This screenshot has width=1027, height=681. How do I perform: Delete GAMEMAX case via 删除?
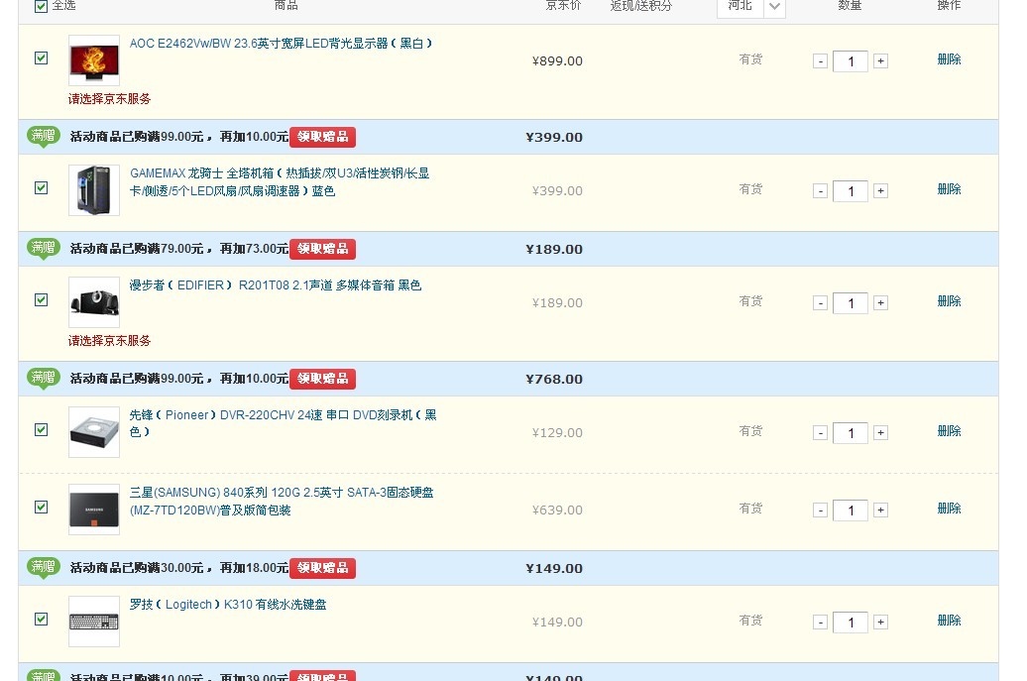coord(949,189)
